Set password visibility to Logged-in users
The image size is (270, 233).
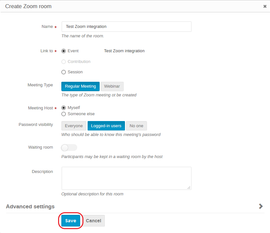coord(106,126)
